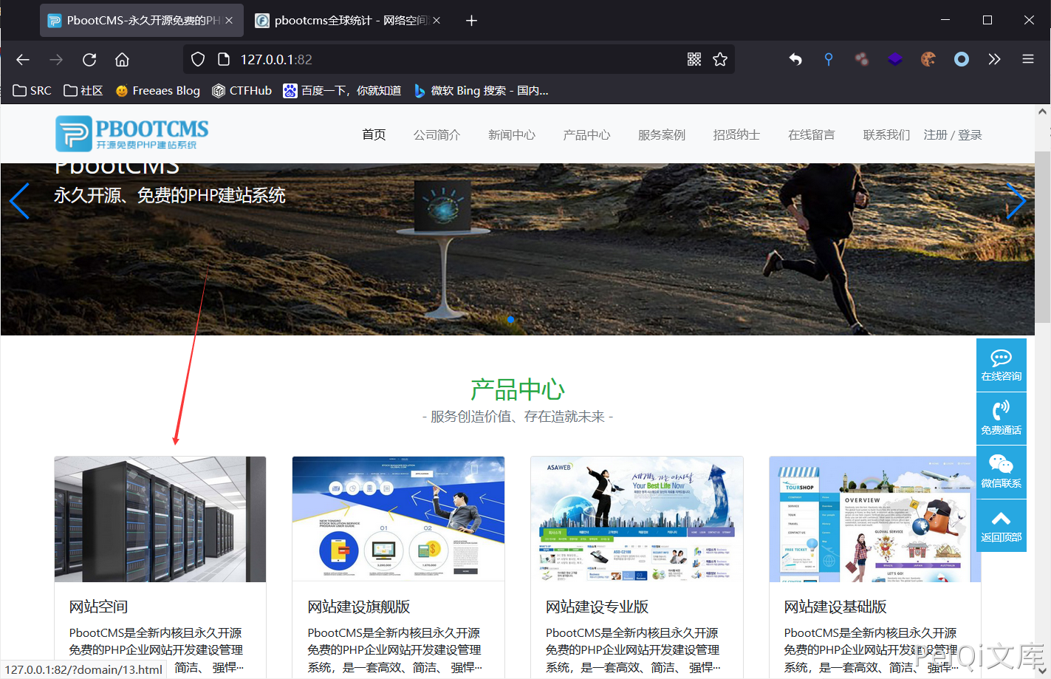1051x679 pixels.
Task: Open the 网站建设基础版 product thumbnail
Action: [x=875, y=519]
